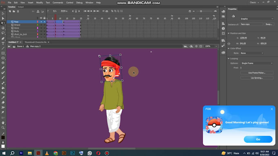Click the Center Stage icon
This screenshot has width=278, height=156.
[196, 46]
